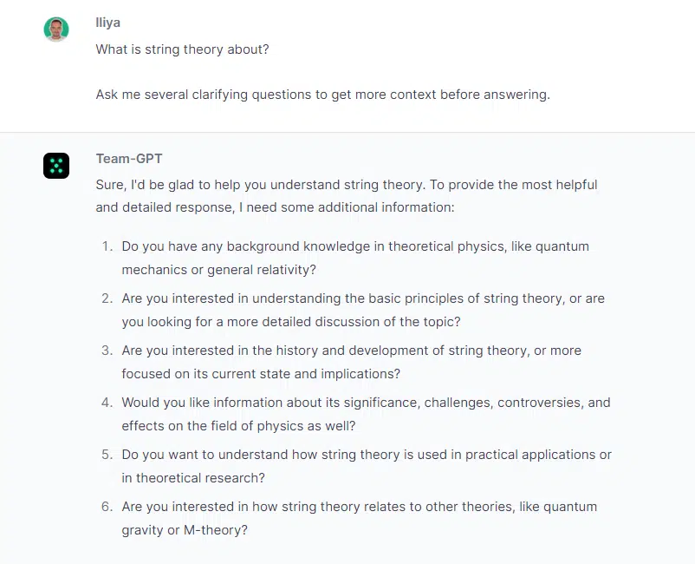Image resolution: width=695 pixels, height=564 pixels.
Task: Click 'in theoretical research?' text
Action: [x=193, y=478]
